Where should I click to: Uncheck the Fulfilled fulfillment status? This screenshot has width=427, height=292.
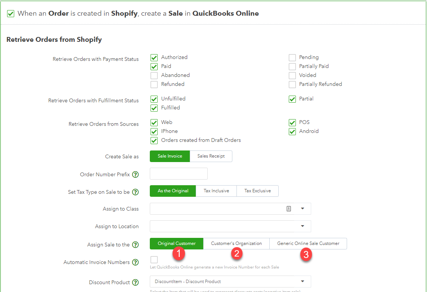point(154,108)
